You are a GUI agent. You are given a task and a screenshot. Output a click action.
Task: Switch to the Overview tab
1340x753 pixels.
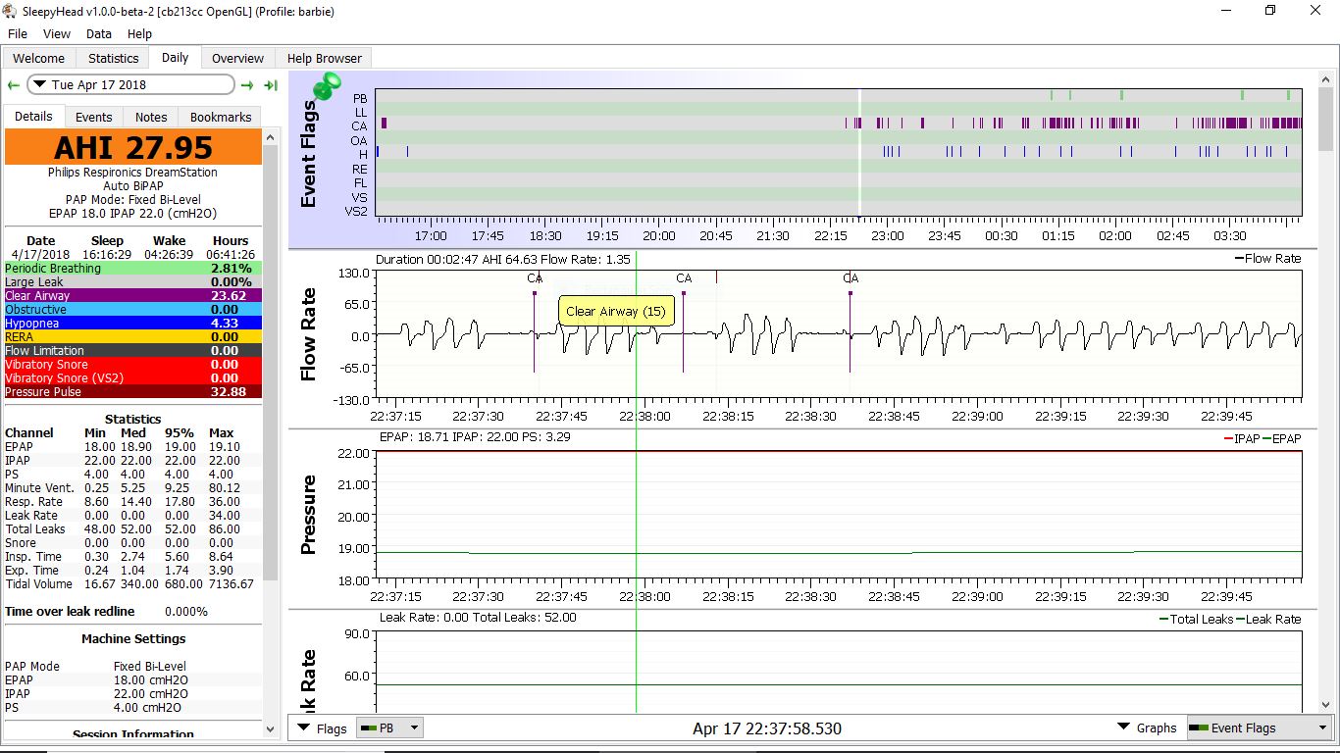(237, 58)
